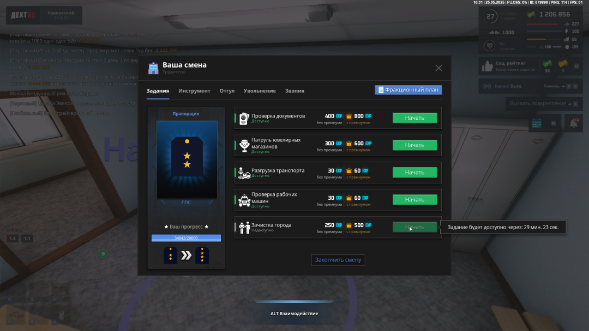Go to the Увольнение tab
This screenshot has width=589, height=331.
click(x=260, y=91)
